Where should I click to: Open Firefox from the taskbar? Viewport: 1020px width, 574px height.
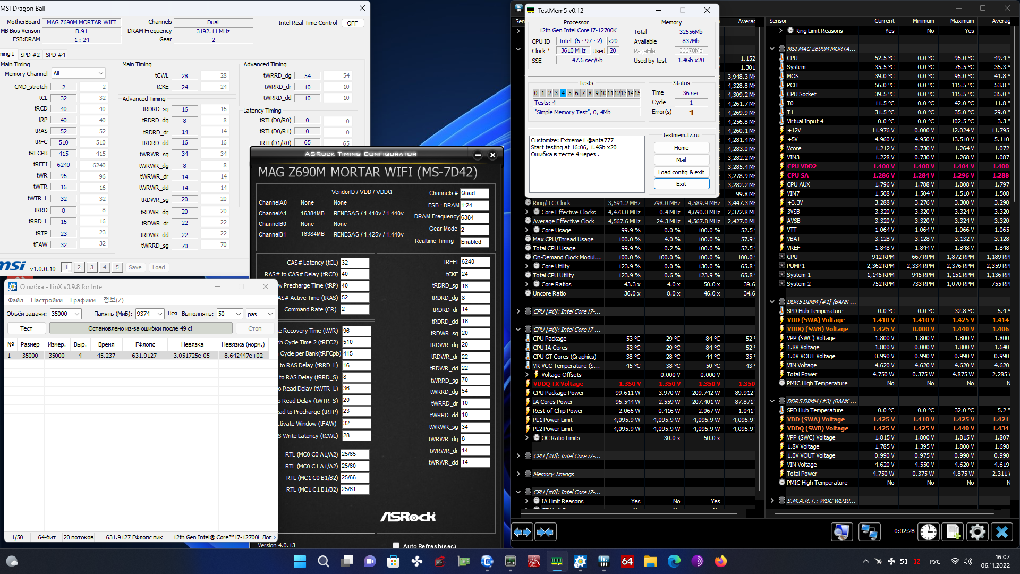pos(720,561)
